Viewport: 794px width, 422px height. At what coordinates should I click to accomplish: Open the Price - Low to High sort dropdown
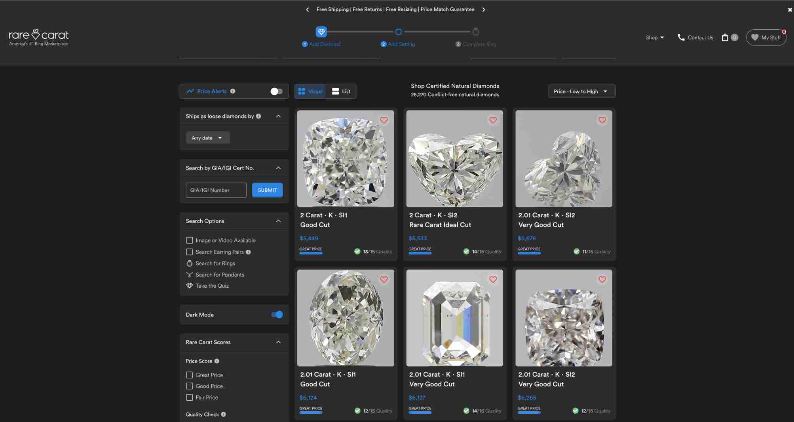click(581, 91)
